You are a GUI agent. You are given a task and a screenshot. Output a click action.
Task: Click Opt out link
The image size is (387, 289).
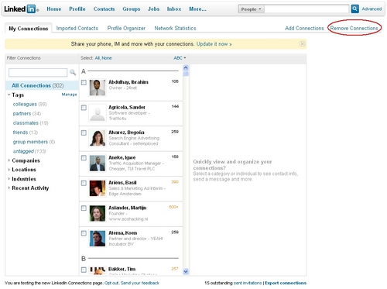(x=111, y=283)
